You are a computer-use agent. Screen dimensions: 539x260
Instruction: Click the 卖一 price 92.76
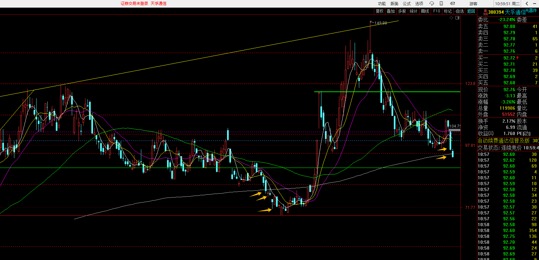point(509,51)
